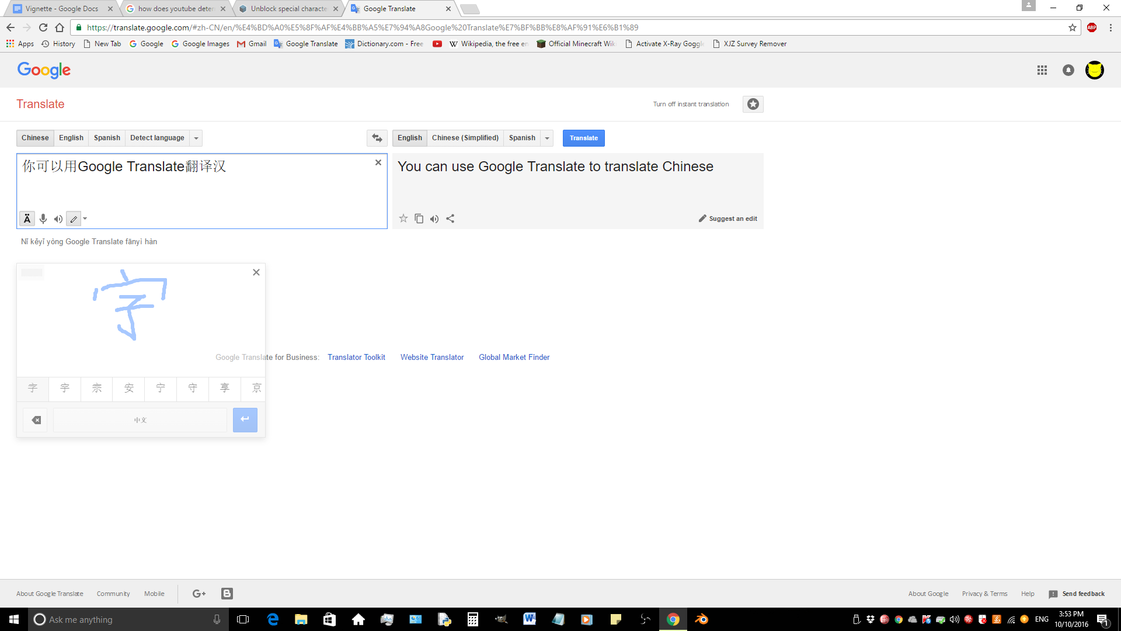Open the Windows Start menu

[x=14, y=619]
